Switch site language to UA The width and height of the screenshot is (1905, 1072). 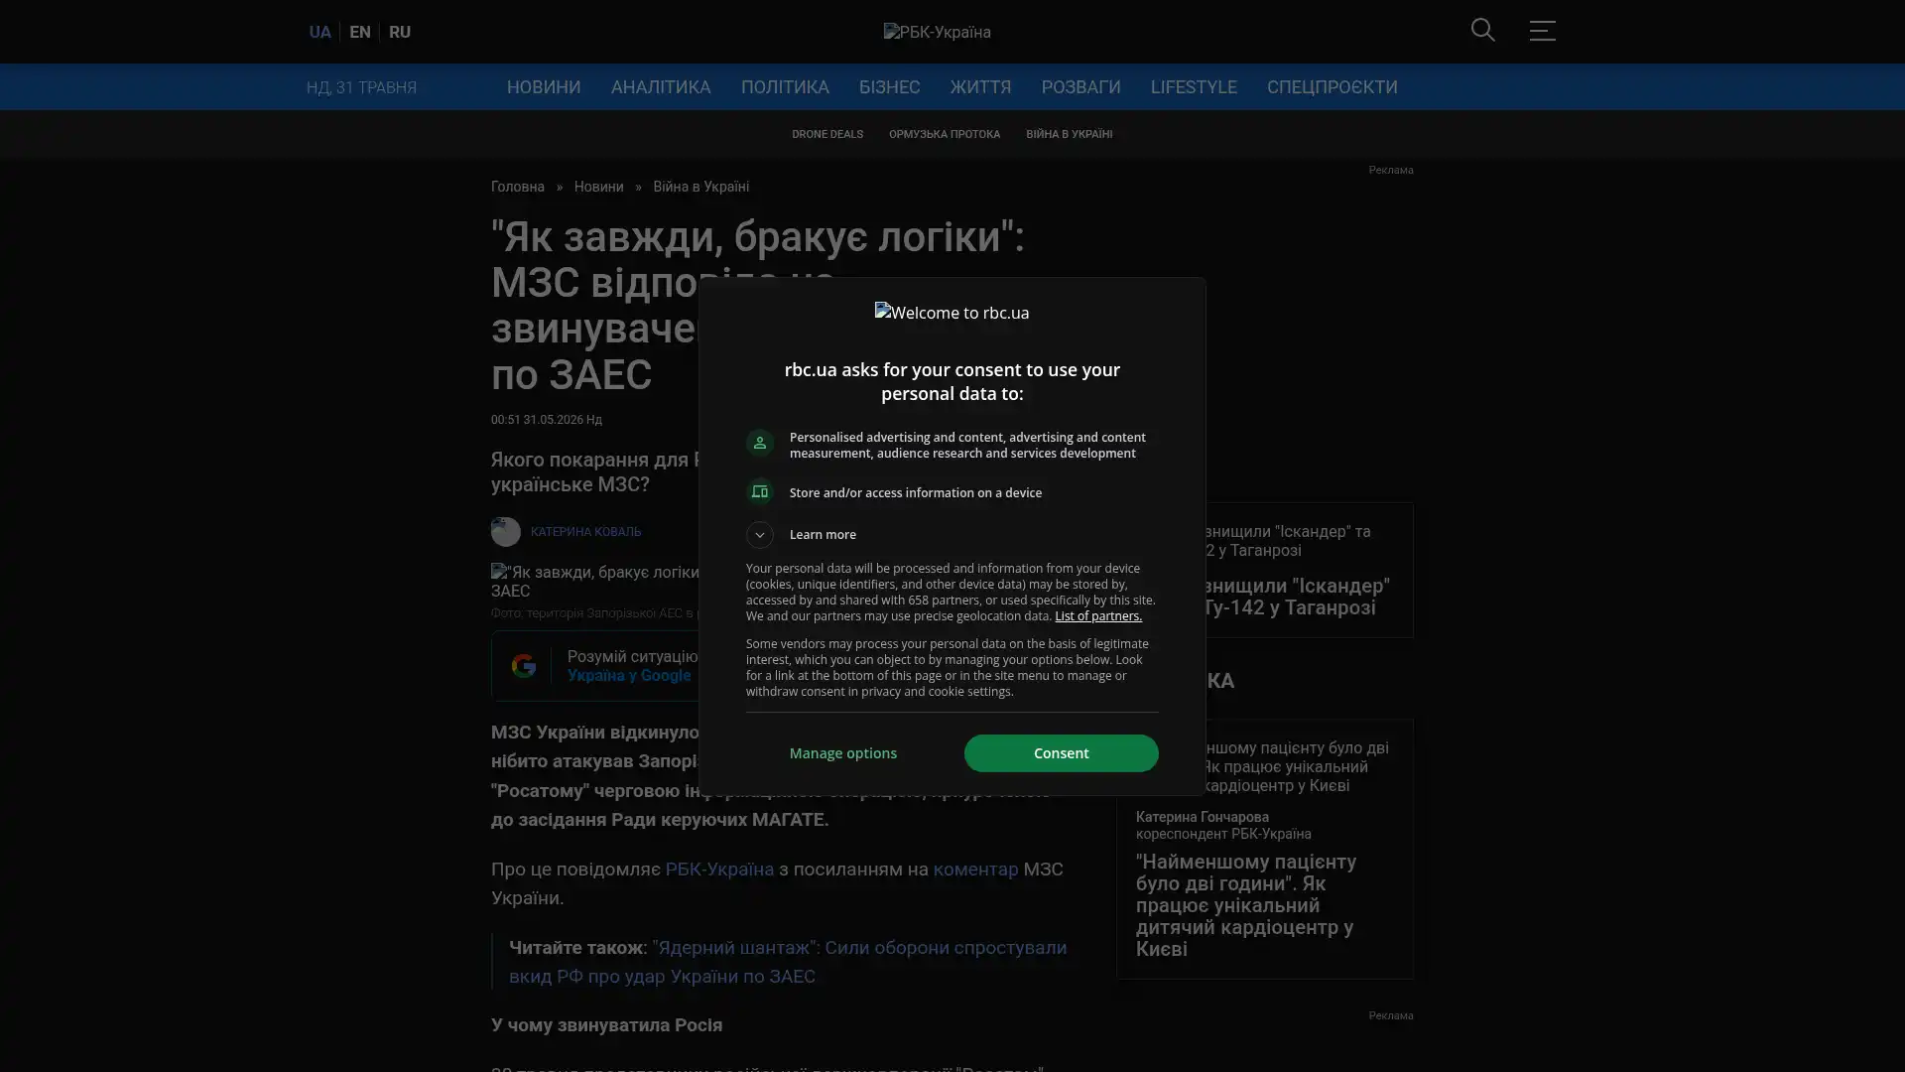click(319, 32)
